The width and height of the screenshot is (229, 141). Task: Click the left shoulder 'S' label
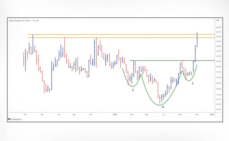coord(133,90)
